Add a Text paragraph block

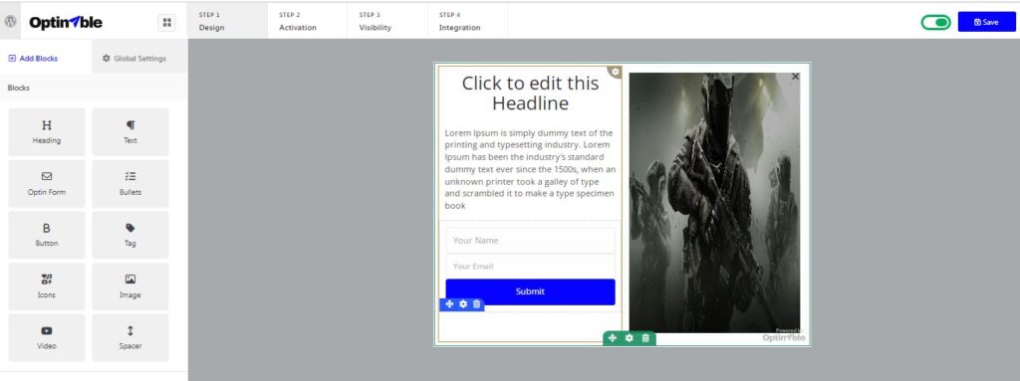tap(130, 132)
